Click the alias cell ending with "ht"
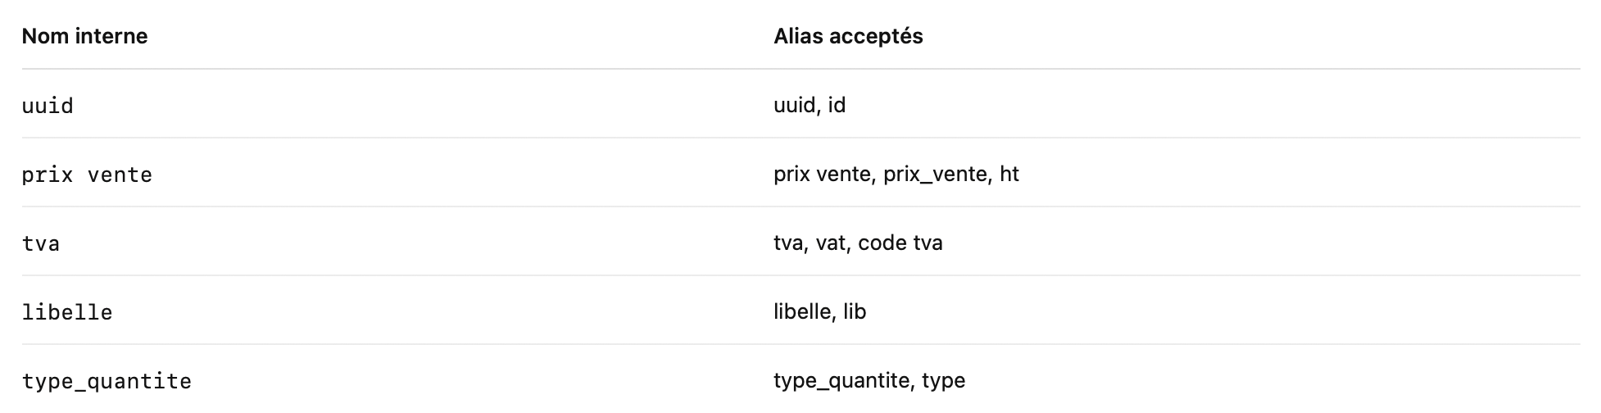This screenshot has width=1601, height=413. click(x=896, y=174)
